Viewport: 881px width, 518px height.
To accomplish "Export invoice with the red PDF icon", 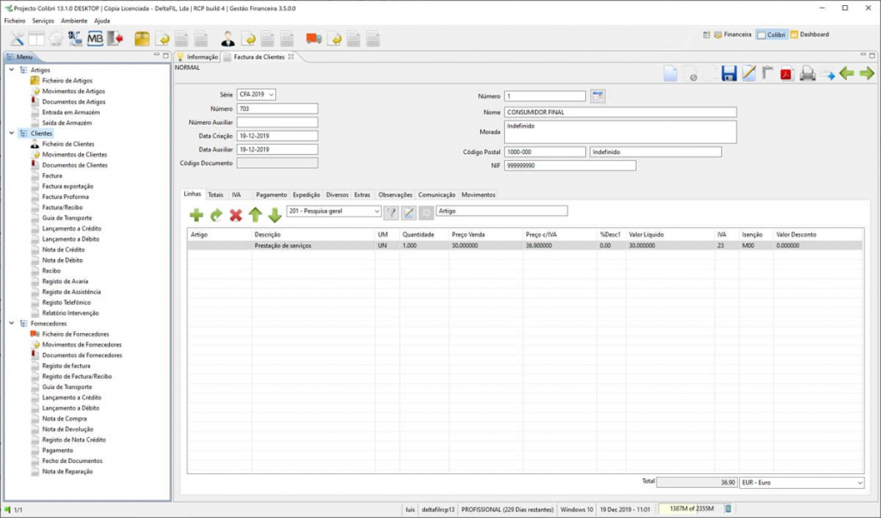I will [x=786, y=74].
